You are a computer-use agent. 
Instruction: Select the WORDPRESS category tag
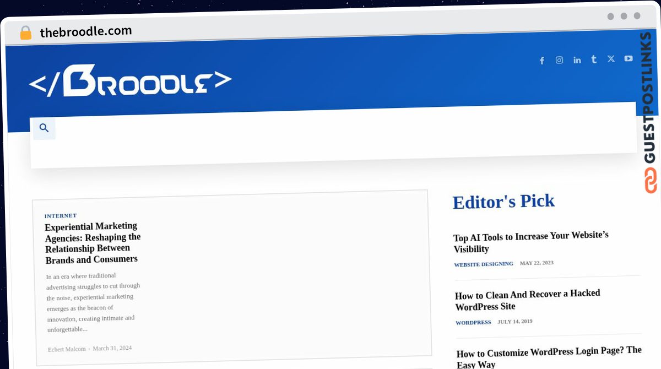point(473,322)
